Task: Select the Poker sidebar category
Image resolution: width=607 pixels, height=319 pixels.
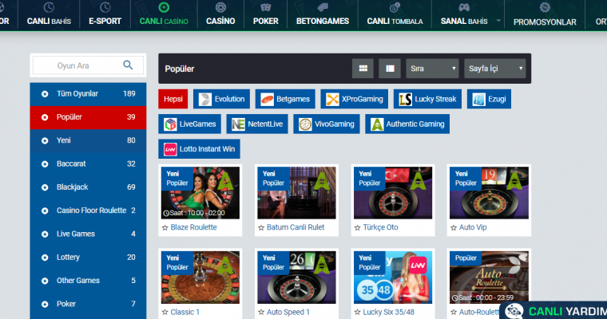Action: (x=89, y=304)
